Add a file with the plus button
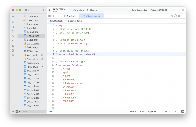The image size is (196, 127). click(13, 111)
